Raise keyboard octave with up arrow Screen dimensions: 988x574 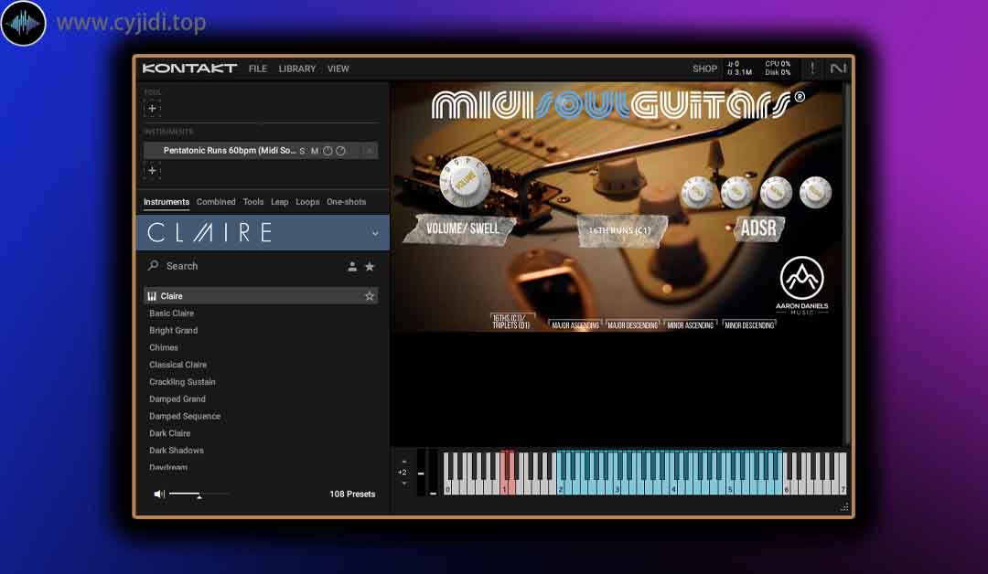[404, 462]
